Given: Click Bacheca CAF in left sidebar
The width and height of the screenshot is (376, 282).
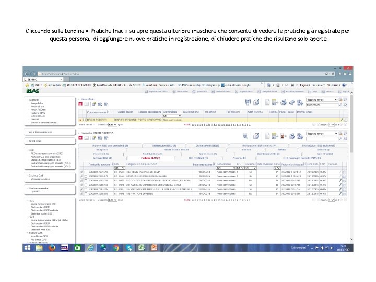Looking at the screenshot, I should pyautogui.click(x=36, y=175).
